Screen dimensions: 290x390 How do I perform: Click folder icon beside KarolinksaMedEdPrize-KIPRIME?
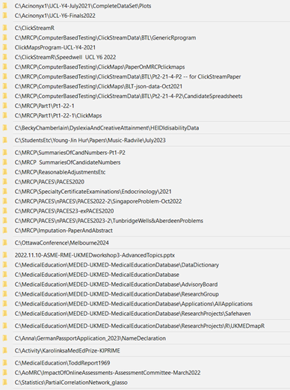coord(4,350)
